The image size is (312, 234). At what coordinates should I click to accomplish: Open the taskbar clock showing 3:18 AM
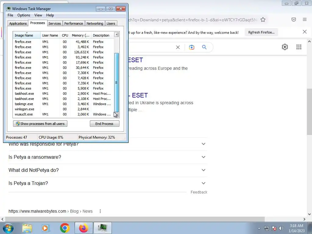[x=296, y=228]
